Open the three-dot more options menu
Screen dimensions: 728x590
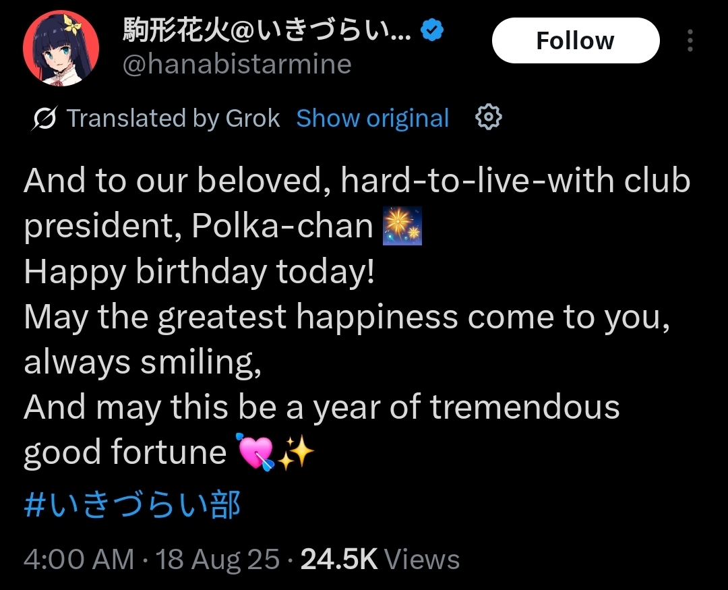click(690, 40)
